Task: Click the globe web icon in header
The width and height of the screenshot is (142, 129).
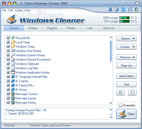Action: point(130,9)
